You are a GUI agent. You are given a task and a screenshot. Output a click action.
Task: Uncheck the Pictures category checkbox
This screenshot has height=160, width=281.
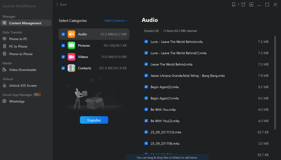63,46
